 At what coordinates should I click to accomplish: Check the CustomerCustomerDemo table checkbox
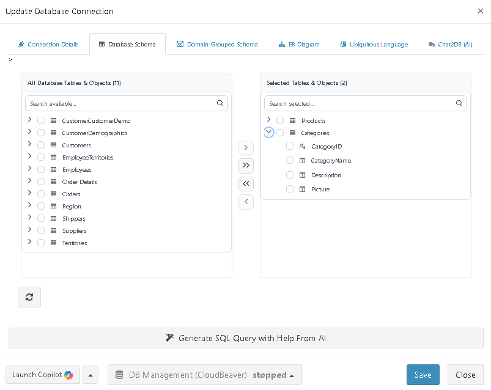[41, 120]
